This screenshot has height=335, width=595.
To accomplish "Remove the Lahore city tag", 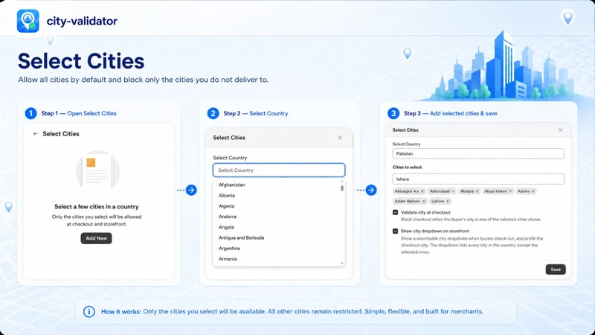I will coord(448,201).
